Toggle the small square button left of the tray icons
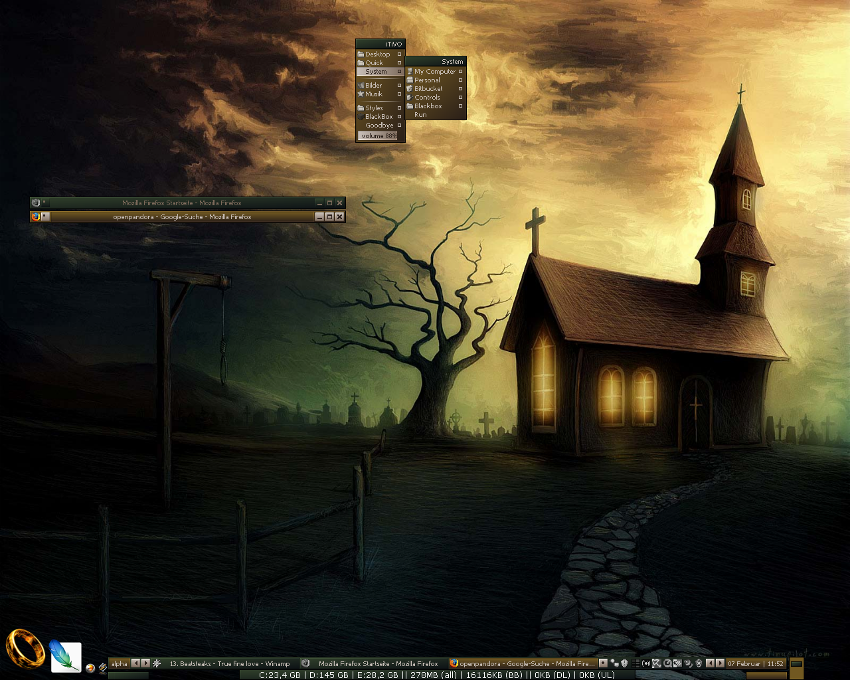 click(603, 663)
